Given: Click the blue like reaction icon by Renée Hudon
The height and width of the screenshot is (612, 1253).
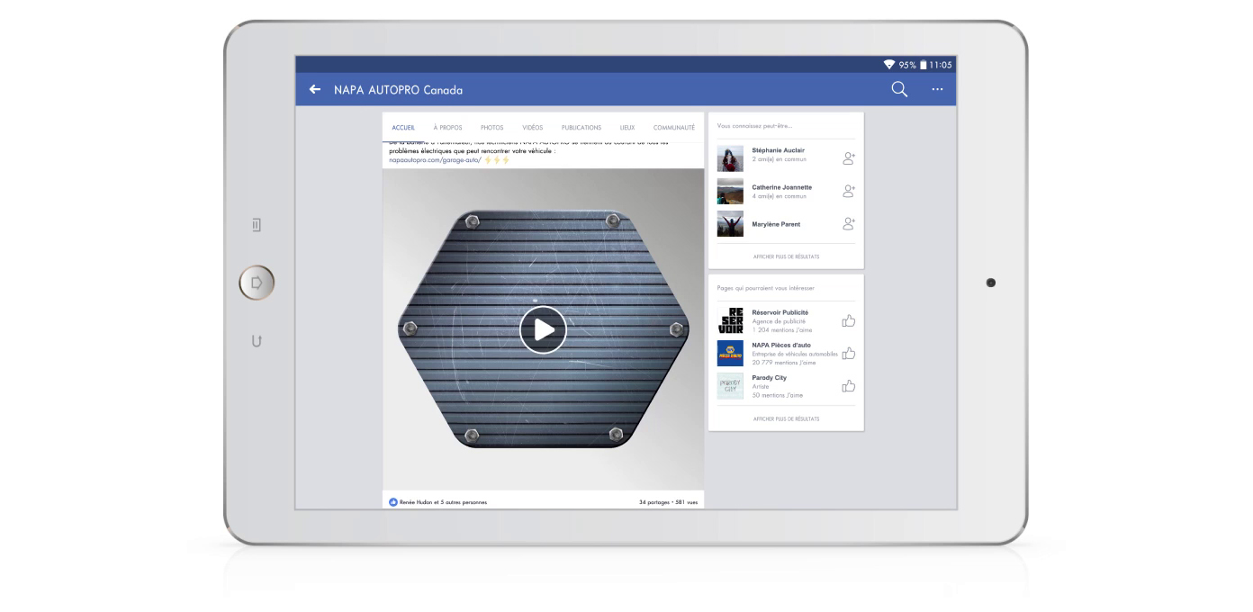Looking at the screenshot, I should tap(393, 502).
